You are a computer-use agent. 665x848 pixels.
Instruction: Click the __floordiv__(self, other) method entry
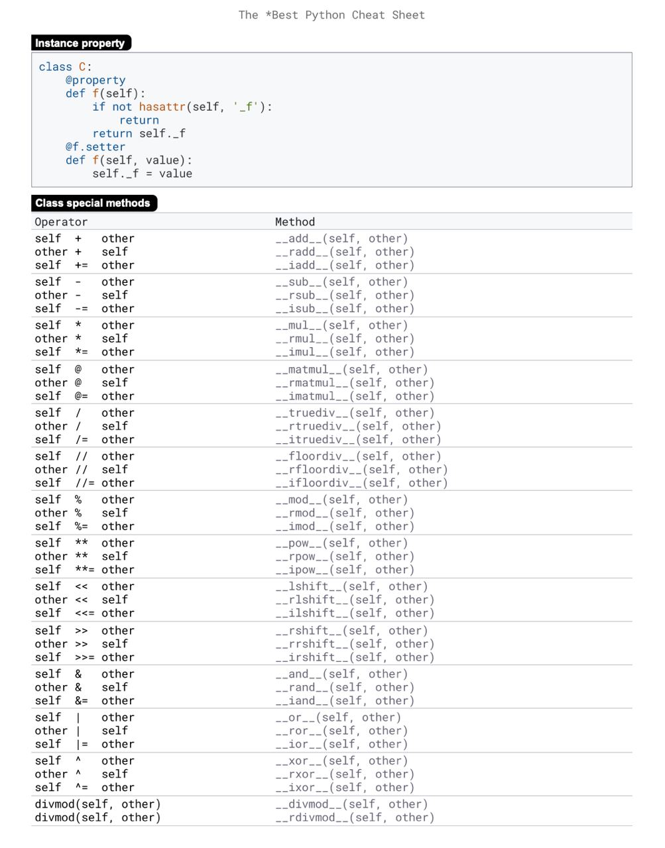(x=358, y=456)
